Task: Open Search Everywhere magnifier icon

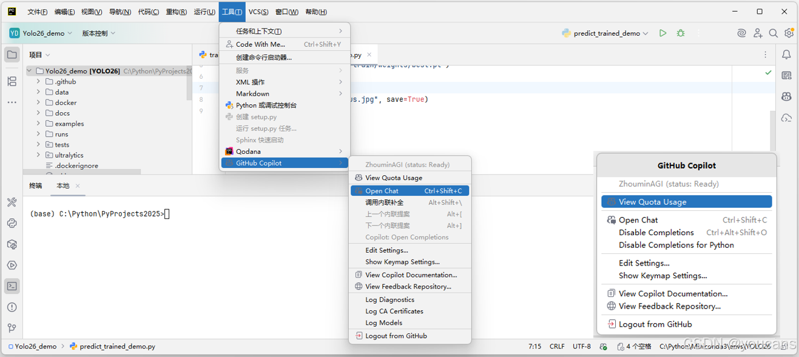Action: point(774,33)
